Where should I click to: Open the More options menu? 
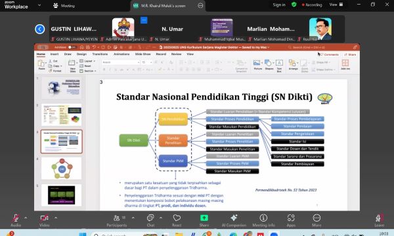[x=317, y=220]
